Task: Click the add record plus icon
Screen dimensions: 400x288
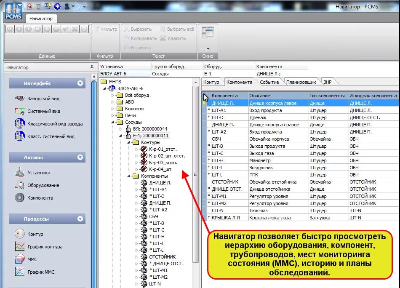Action: click(x=47, y=29)
